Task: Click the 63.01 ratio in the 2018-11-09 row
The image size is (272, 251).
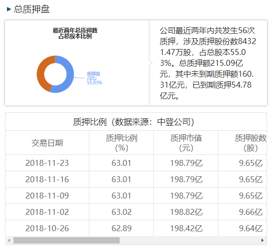Action: (x=121, y=196)
